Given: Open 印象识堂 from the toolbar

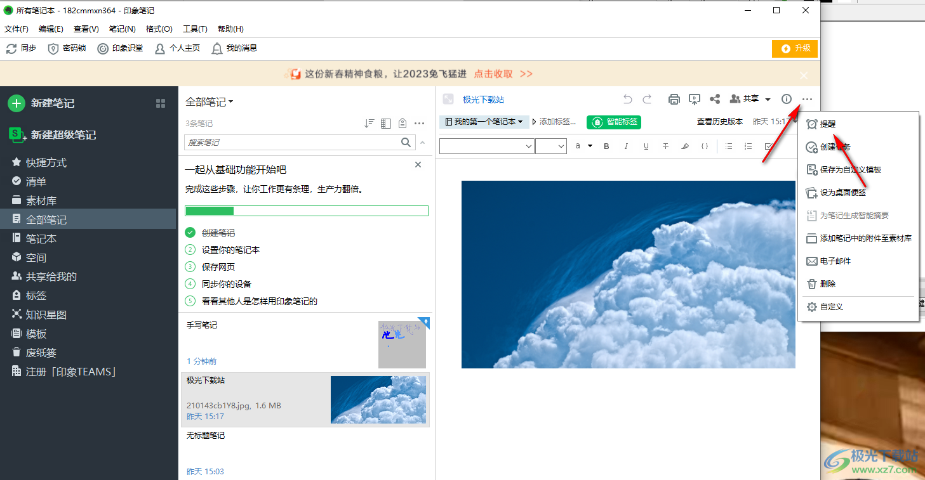Looking at the screenshot, I should click(x=120, y=48).
